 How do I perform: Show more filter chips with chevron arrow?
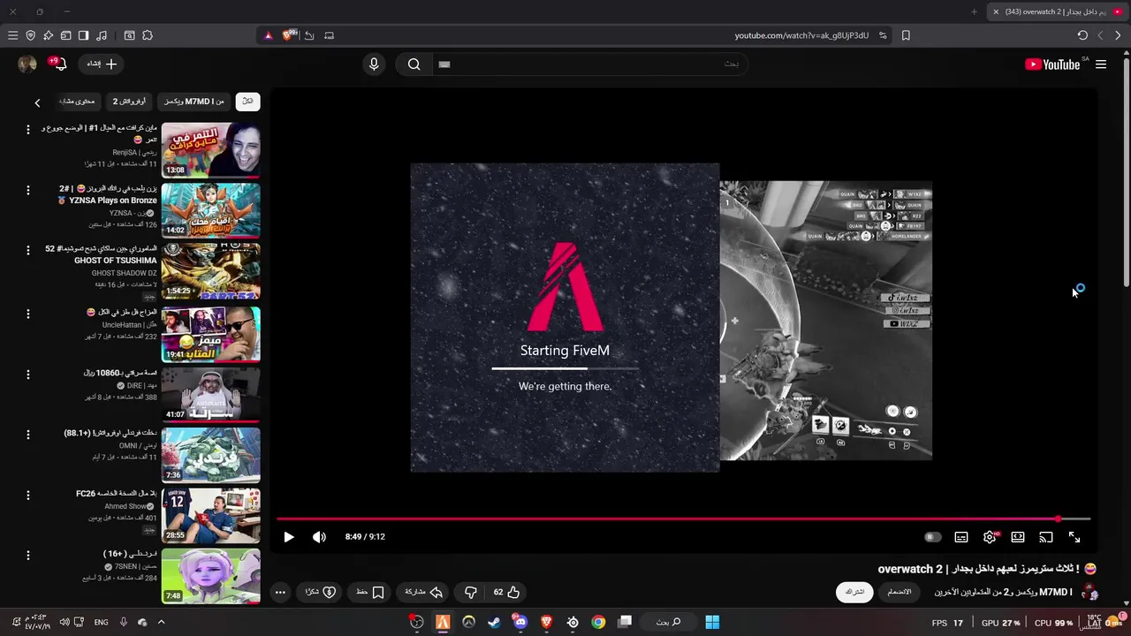[x=37, y=102]
